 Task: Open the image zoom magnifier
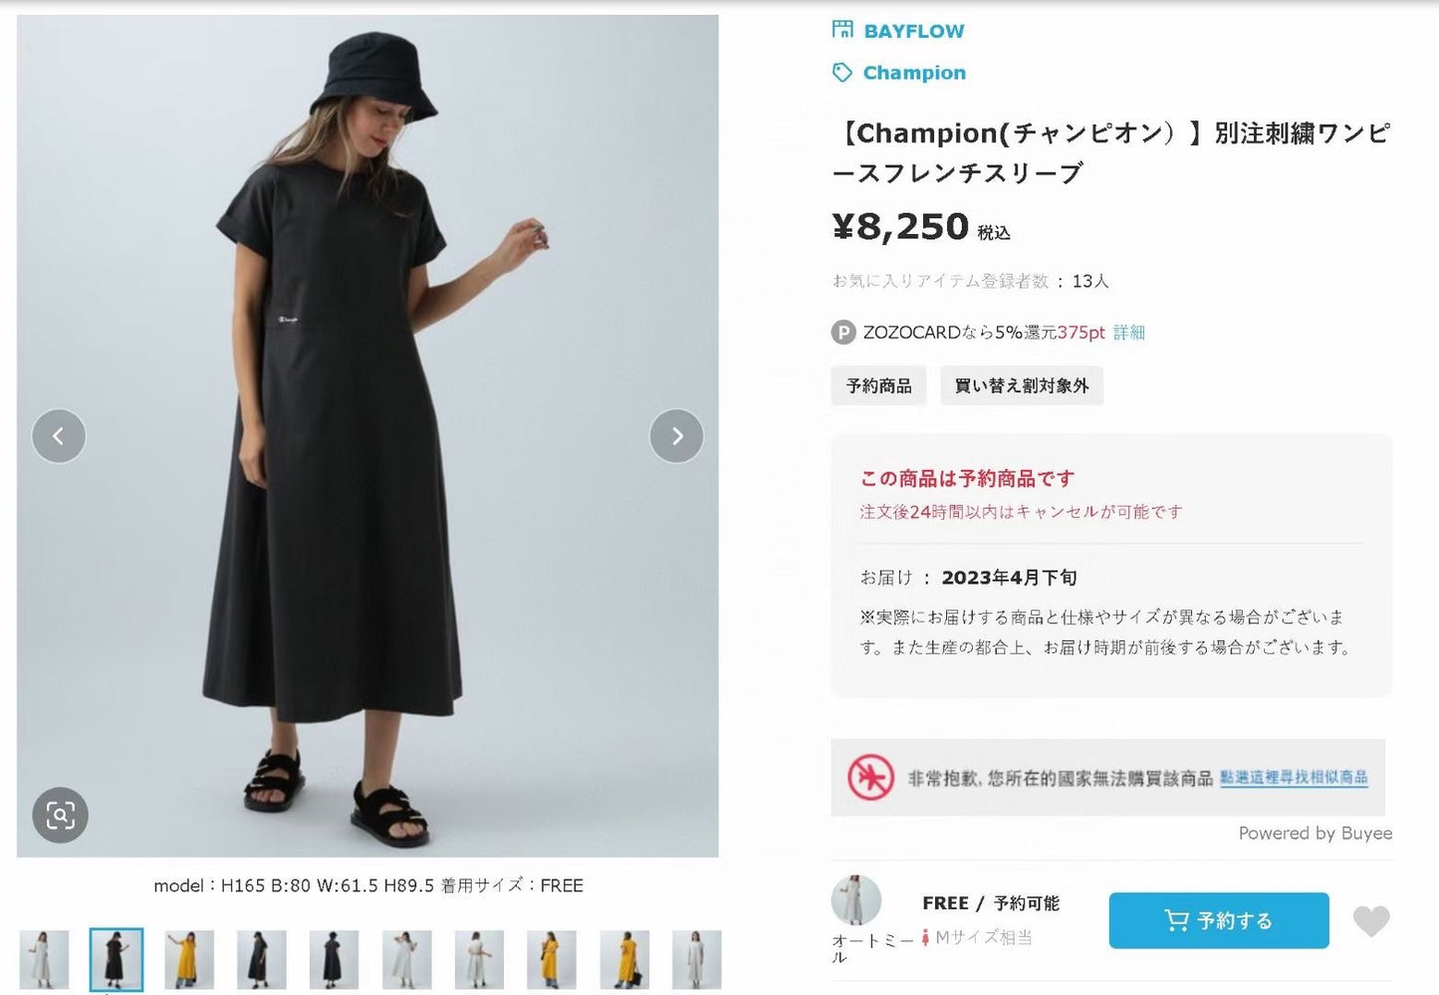tap(61, 816)
